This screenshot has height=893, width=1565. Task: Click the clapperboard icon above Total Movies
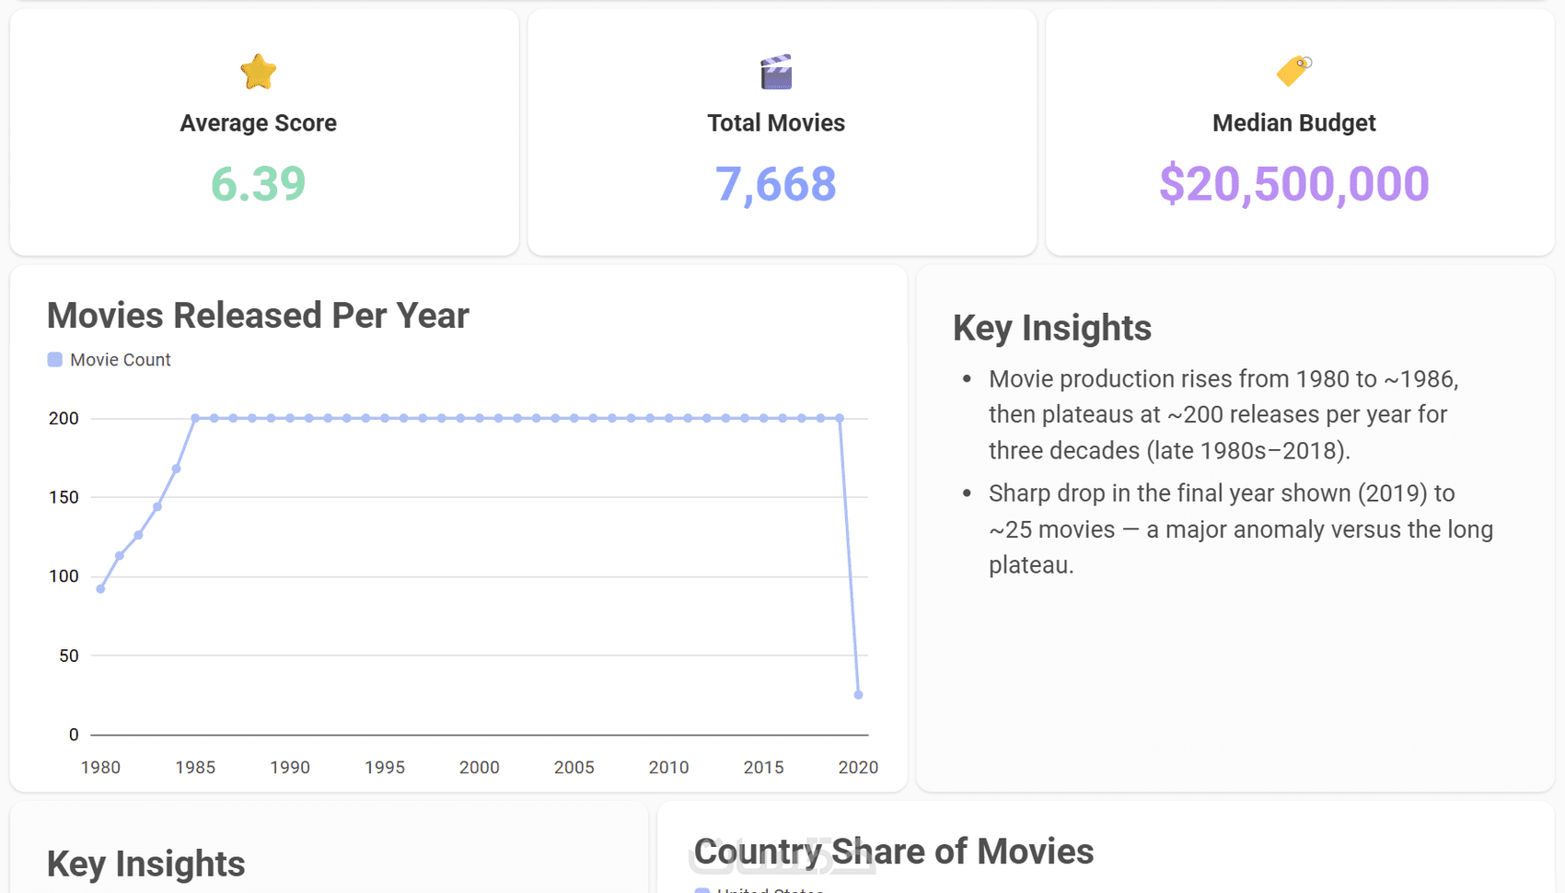click(776, 72)
